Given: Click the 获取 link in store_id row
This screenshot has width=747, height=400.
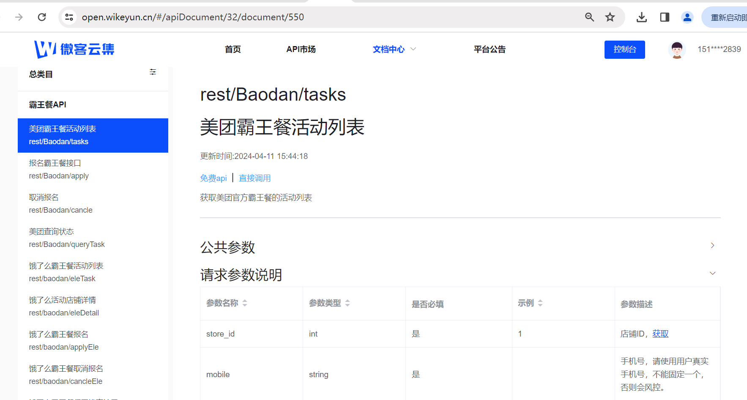Looking at the screenshot, I should click(660, 334).
